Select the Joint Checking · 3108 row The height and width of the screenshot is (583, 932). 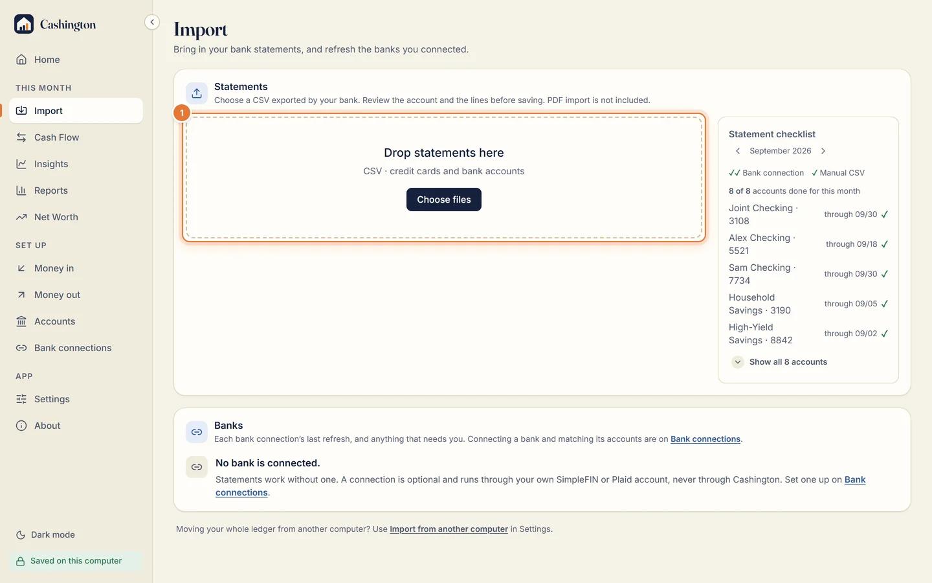click(808, 214)
